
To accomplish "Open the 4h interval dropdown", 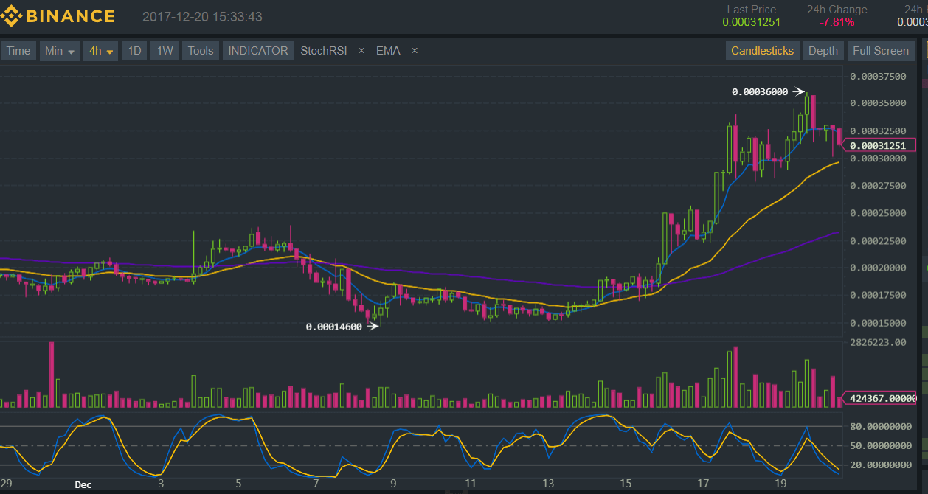I will pyautogui.click(x=100, y=51).
